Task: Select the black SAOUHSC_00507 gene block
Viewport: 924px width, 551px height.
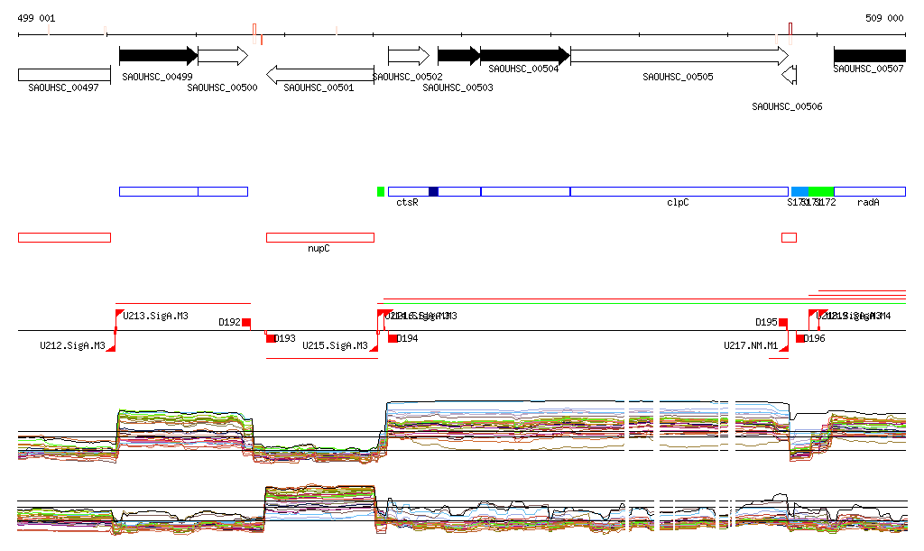Action: click(x=869, y=56)
